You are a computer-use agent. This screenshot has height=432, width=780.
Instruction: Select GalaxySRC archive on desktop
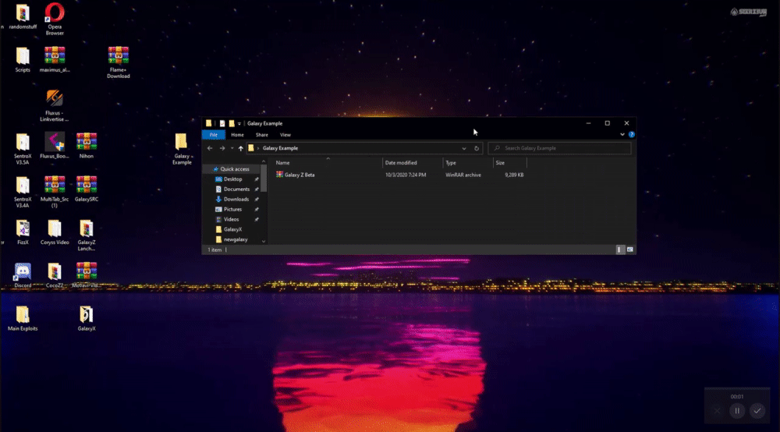click(87, 189)
